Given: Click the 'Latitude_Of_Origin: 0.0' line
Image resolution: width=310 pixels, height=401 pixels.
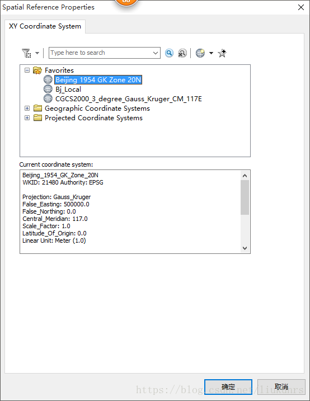Looking at the screenshot, I should [x=54, y=233].
